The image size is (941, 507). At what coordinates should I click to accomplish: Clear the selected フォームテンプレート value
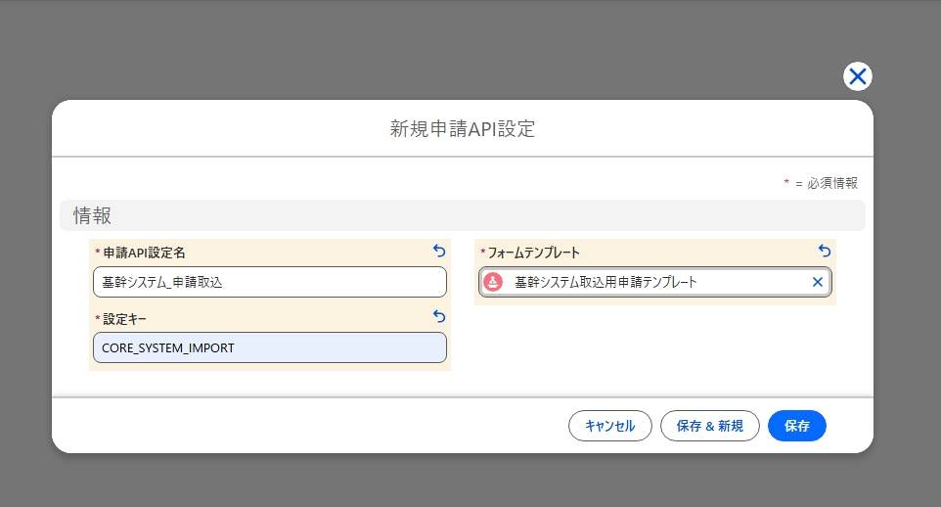coord(818,282)
